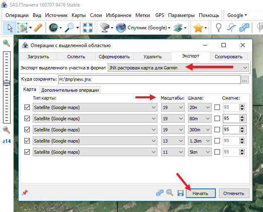Open the favorites star icon
Viewport: 263px width, 212px height.
198,28
